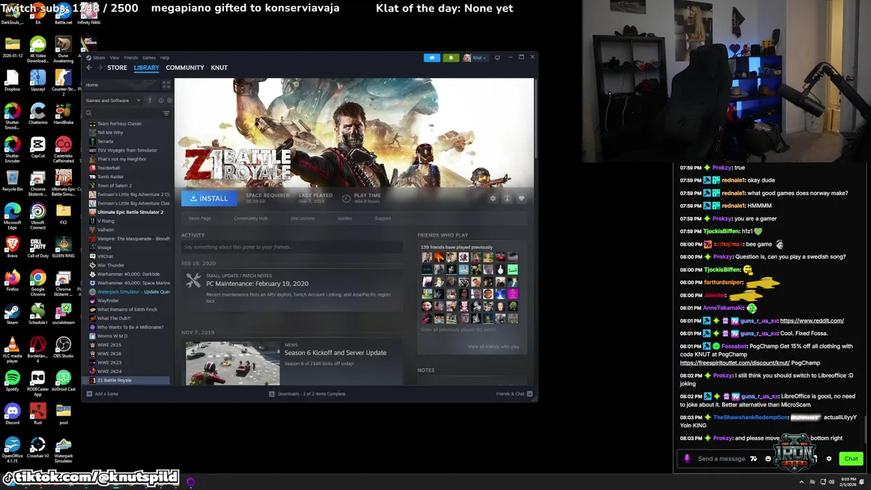Open the Discussions link
The image size is (871, 490).
[x=303, y=218]
